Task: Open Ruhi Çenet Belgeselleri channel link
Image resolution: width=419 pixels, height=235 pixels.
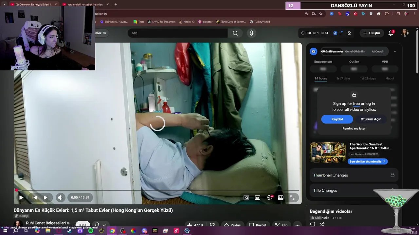Action: [46, 223]
